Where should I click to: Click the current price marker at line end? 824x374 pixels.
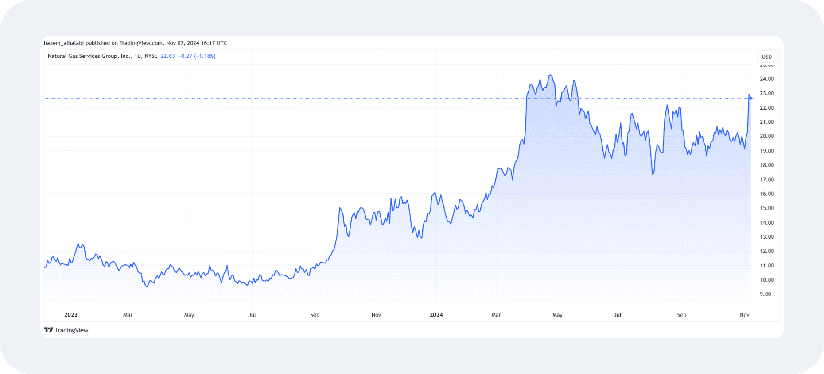coord(750,98)
